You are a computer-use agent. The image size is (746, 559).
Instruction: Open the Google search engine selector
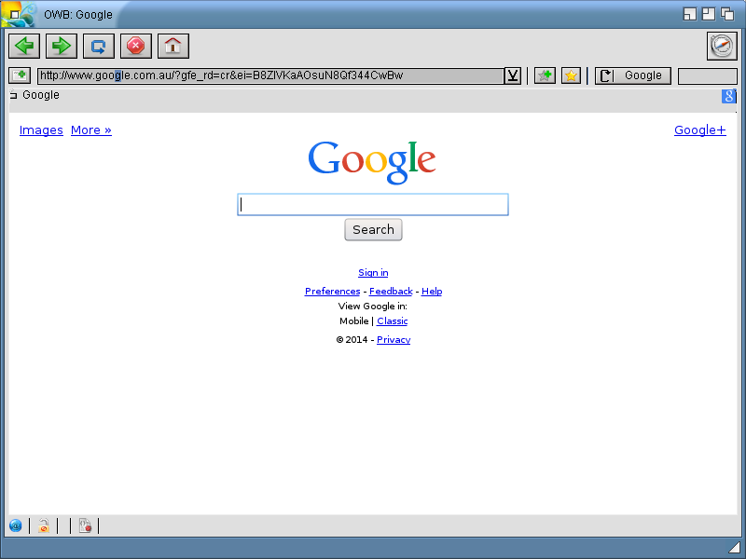pos(633,75)
